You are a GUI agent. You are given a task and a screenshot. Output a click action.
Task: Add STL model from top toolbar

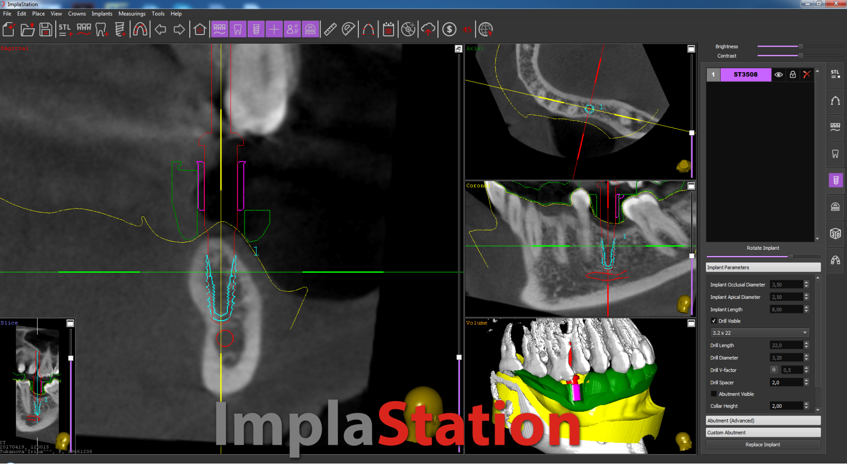(65, 30)
